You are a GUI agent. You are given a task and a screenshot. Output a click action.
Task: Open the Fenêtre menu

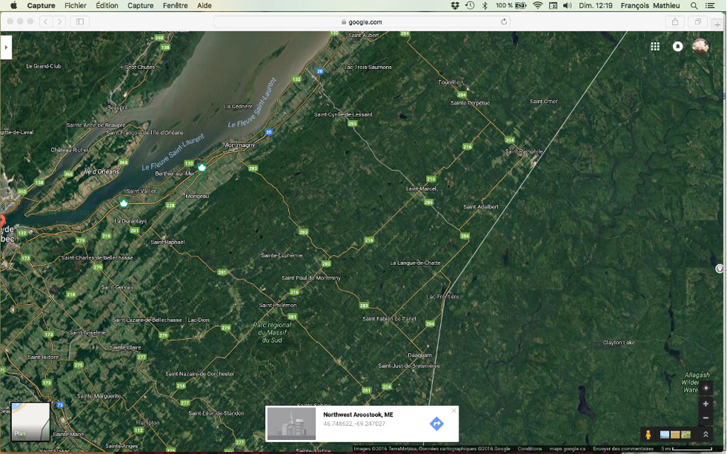[175, 6]
